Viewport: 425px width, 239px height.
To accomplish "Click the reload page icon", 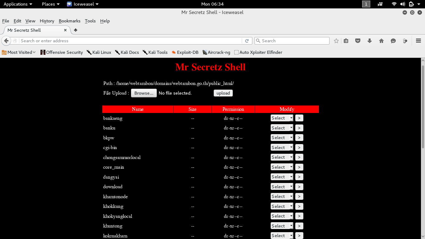I will pyautogui.click(x=247, y=41).
